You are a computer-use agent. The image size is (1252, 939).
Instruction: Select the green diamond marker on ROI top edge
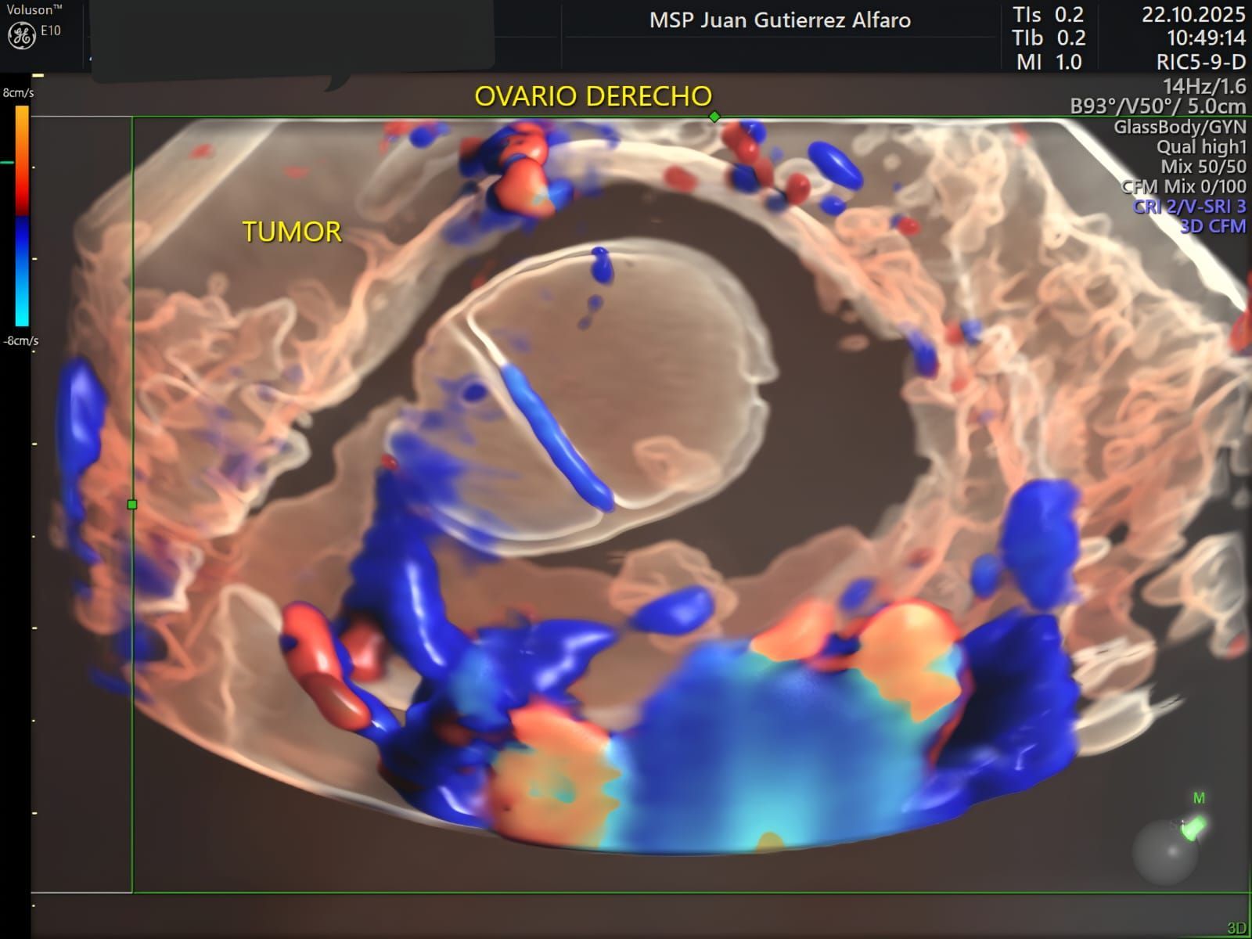[x=714, y=117]
